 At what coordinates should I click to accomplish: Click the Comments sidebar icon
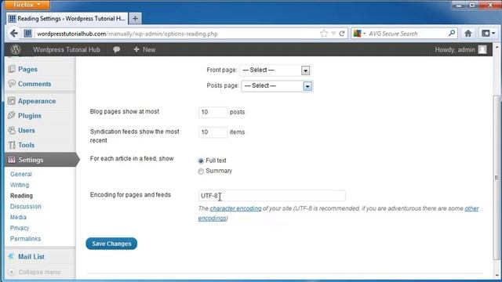click(12, 84)
